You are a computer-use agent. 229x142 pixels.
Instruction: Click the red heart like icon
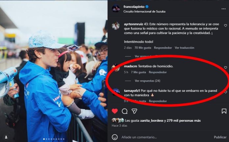point(114,111)
